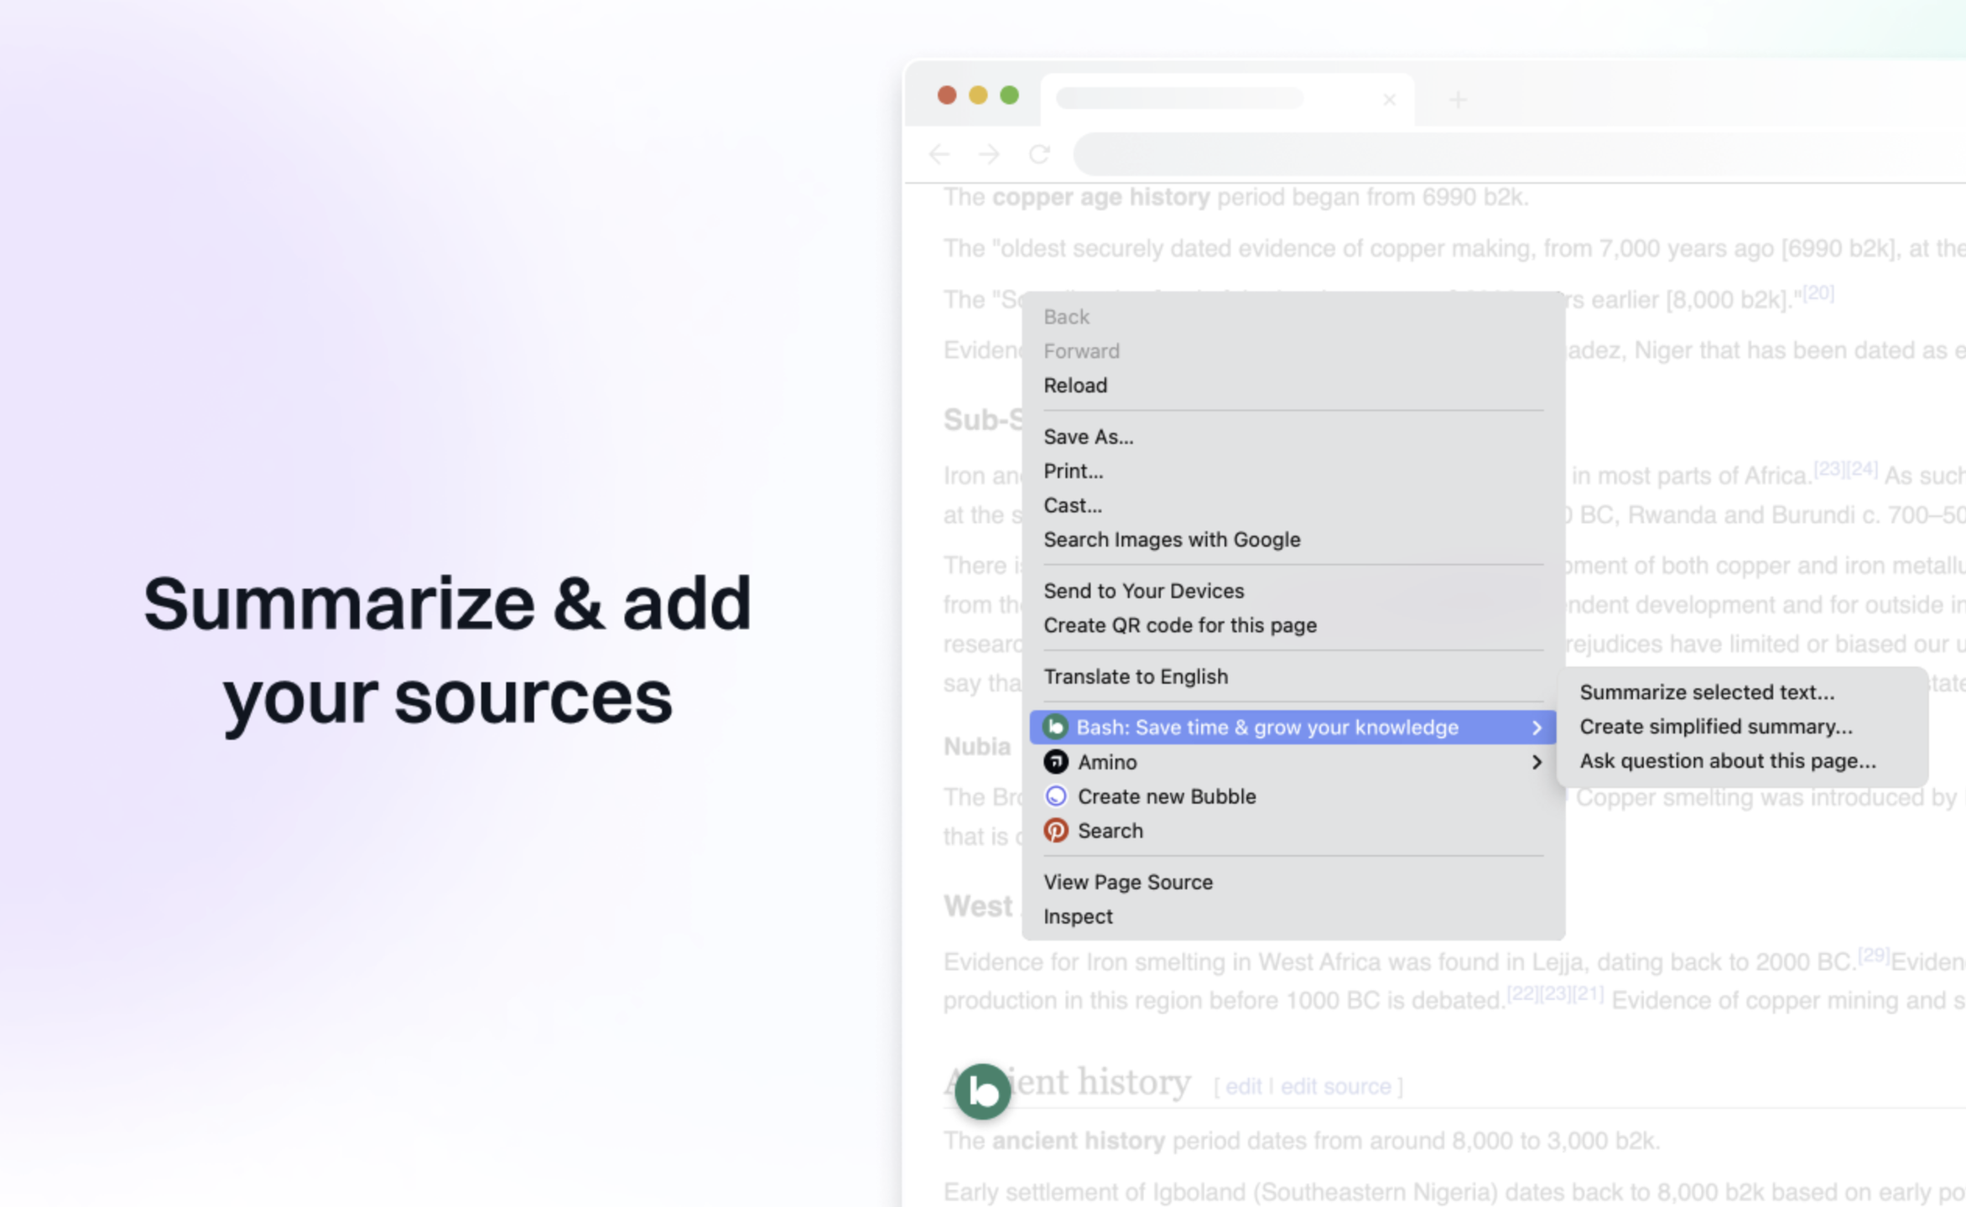Follow the edit source link
Image resolution: width=1966 pixels, height=1207 pixels.
pyautogui.click(x=1335, y=1086)
